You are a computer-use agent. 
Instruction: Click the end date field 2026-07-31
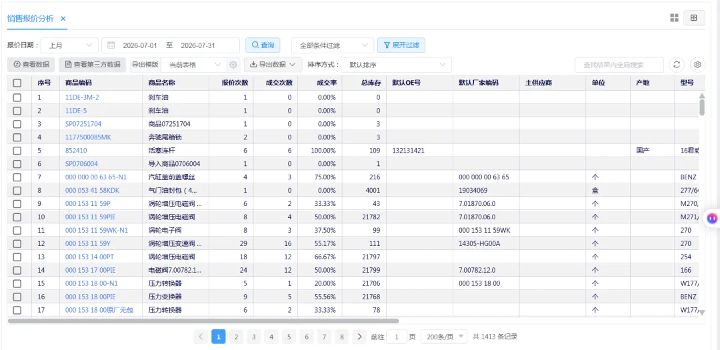click(x=198, y=45)
